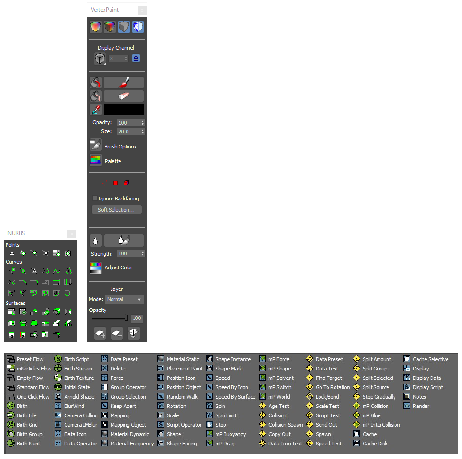Click the Opacity value field
Image resolution: width=462 pixels, height=459 pixels.
(x=128, y=123)
